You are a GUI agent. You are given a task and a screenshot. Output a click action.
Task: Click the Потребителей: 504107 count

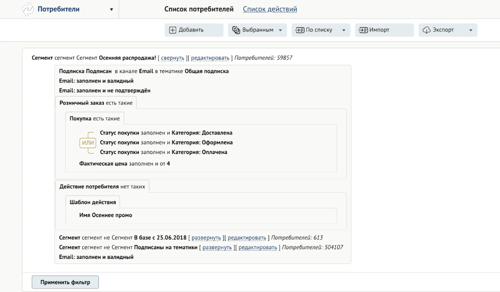pos(312,247)
